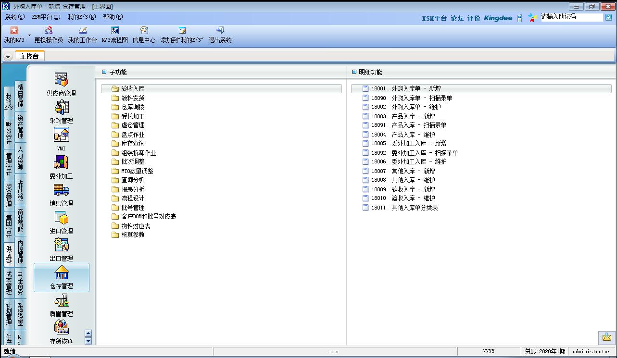
Task: Click the 销售管理 truck icon
Action: pyautogui.click(x=61, y=190)
